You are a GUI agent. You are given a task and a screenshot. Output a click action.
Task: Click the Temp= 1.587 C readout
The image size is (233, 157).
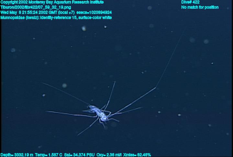49,155
